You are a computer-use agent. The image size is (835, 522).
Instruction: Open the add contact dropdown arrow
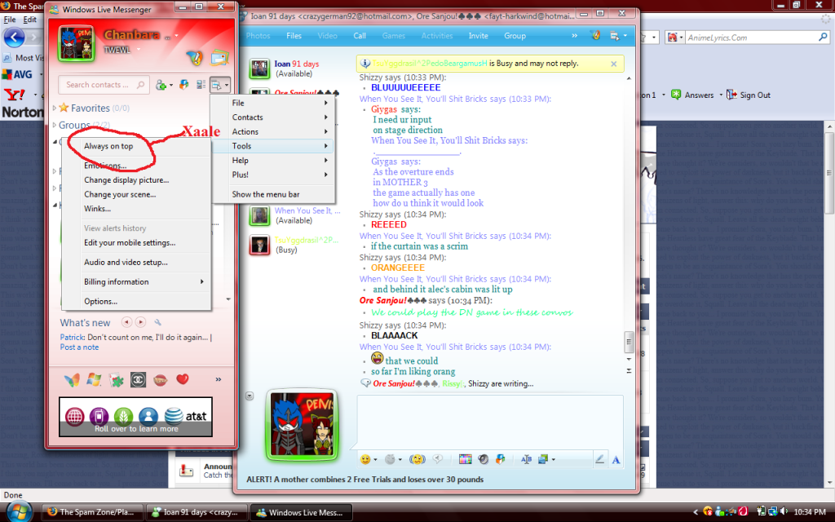pyautogui.click(x=170, y=85)
